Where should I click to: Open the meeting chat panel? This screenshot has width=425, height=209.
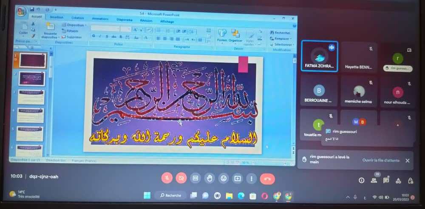pos(386,181)
